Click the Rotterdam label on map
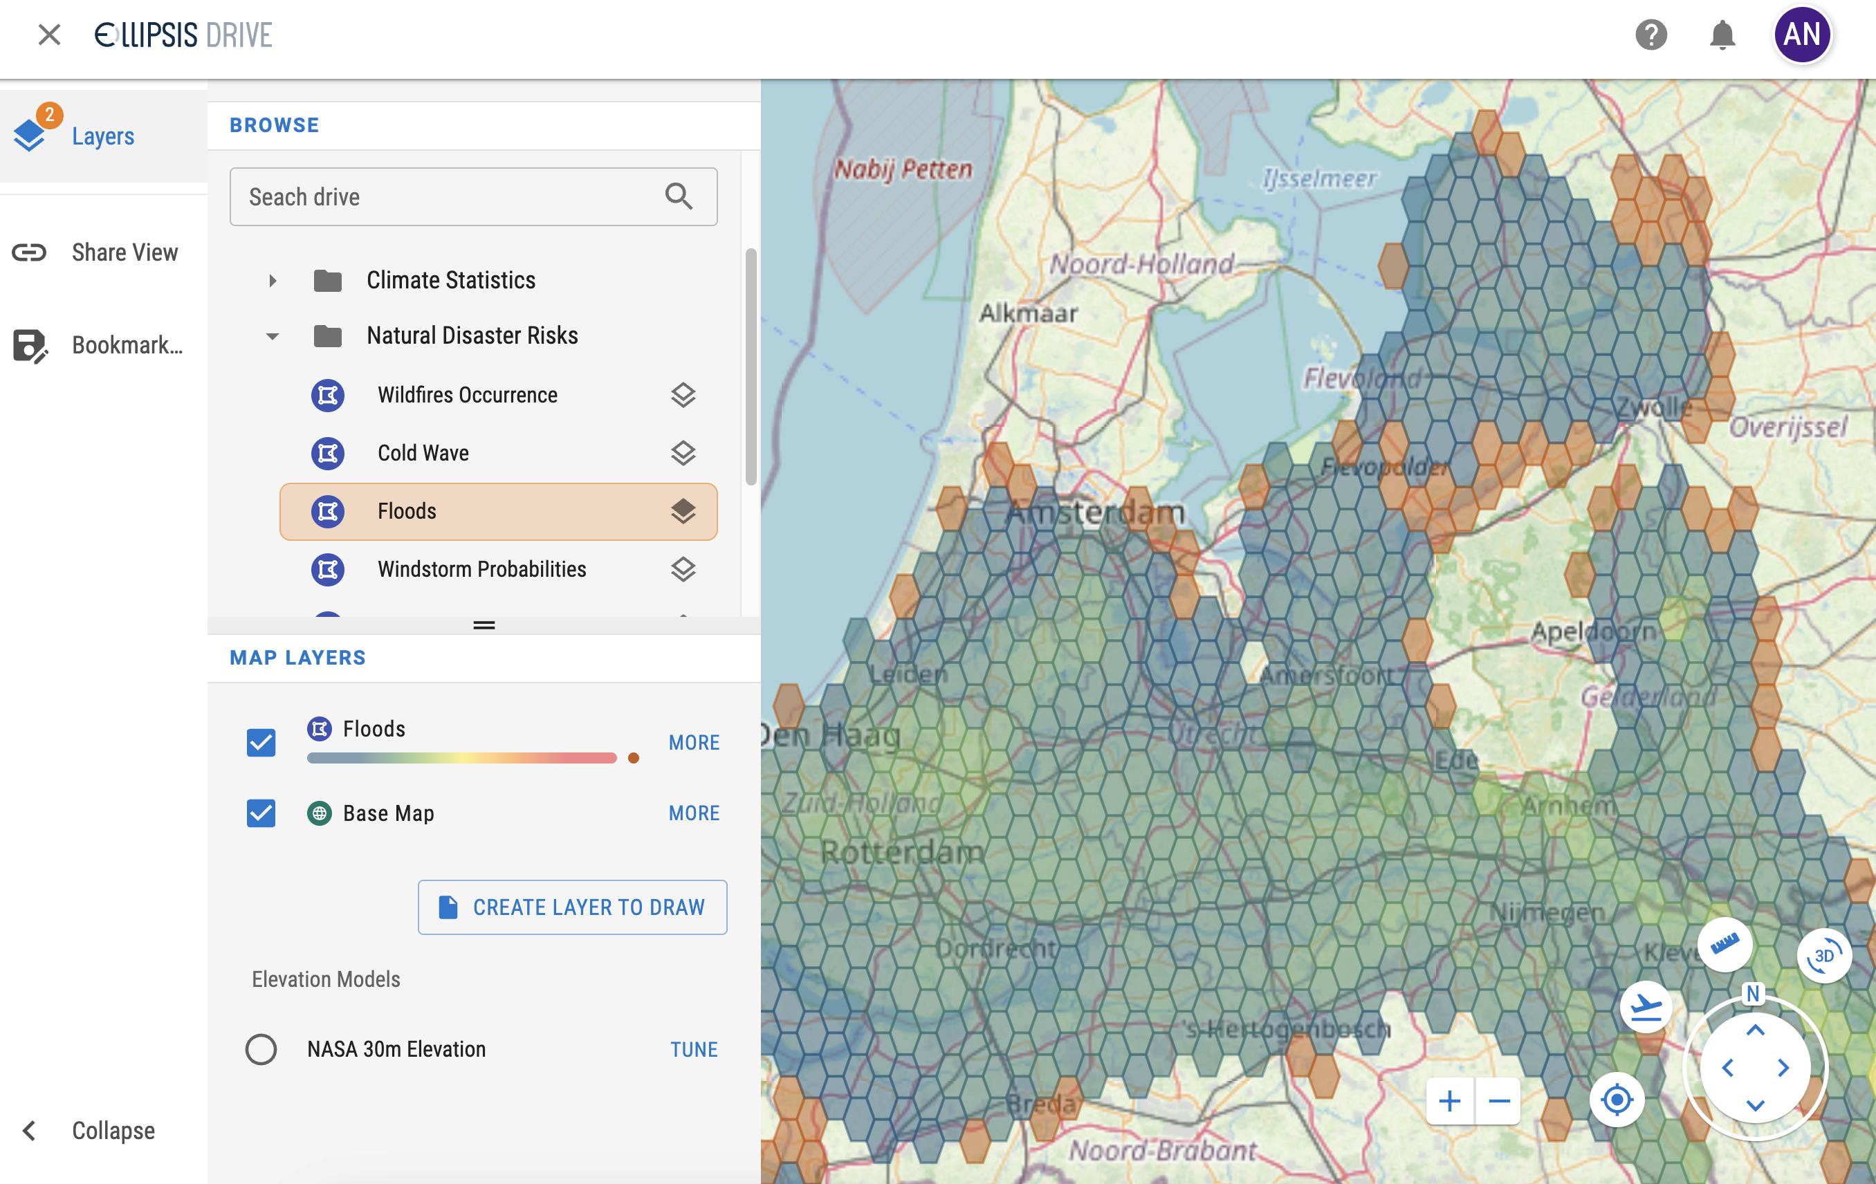1876x1184 pixels. 902,852
